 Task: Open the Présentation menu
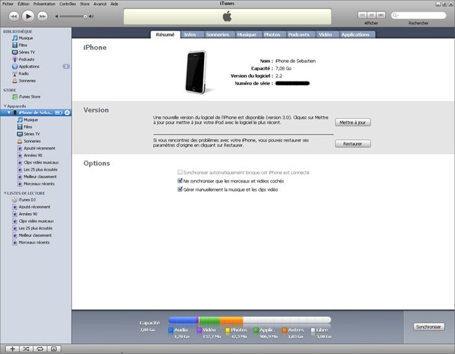click(44, 4)
